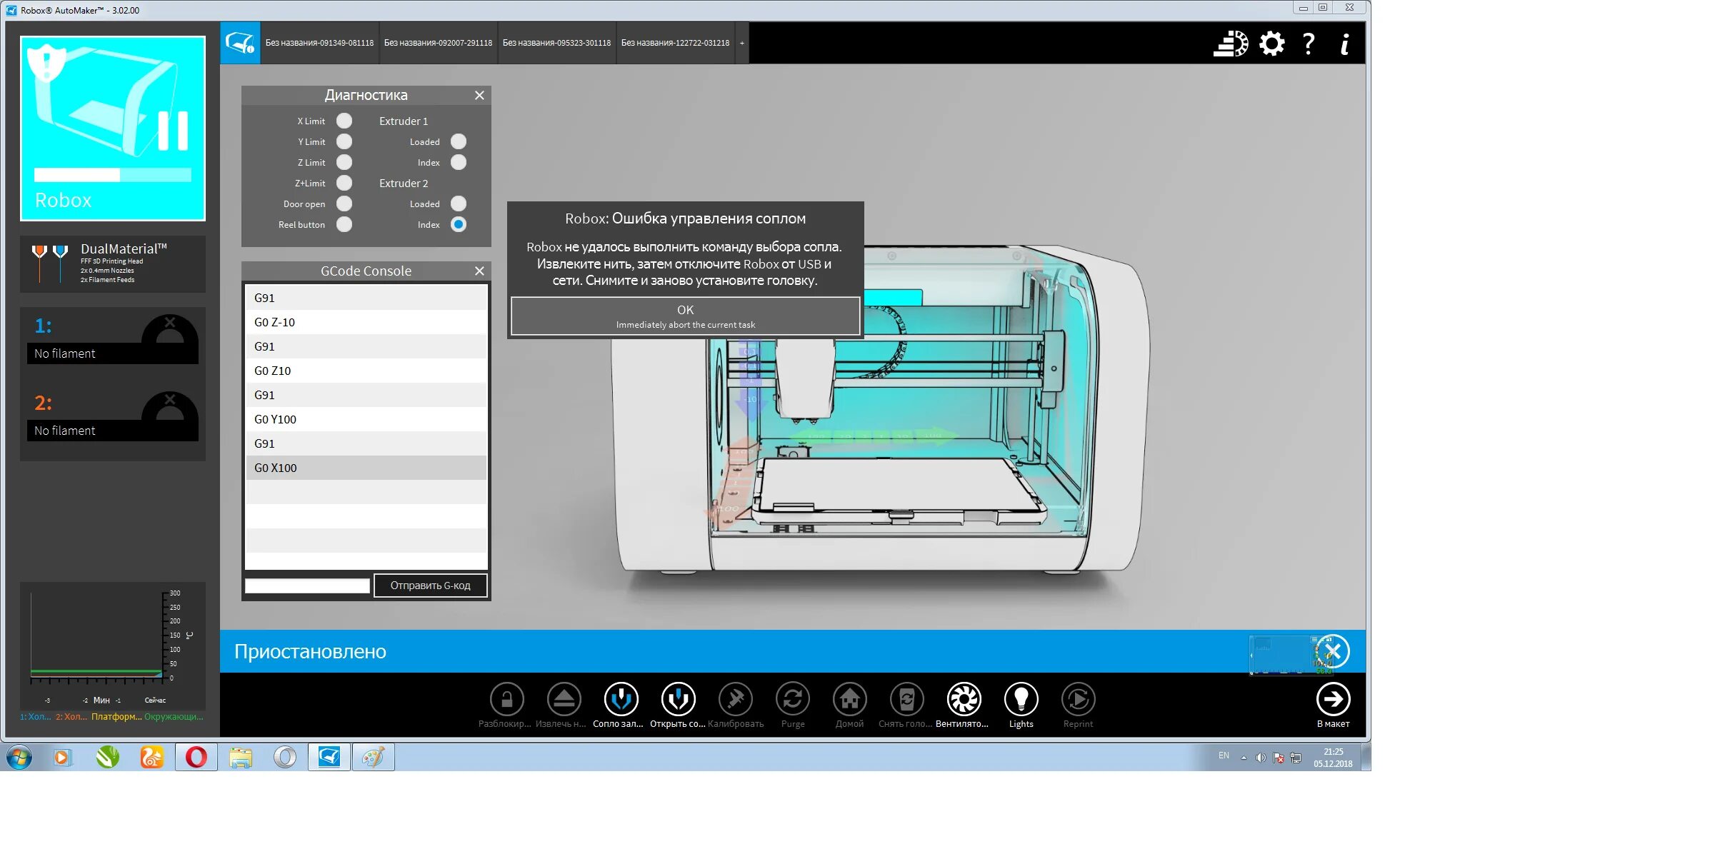Select G0 Y100 in console history
This screenshot has width=1720, height=844.
click(x=366, y=419)
